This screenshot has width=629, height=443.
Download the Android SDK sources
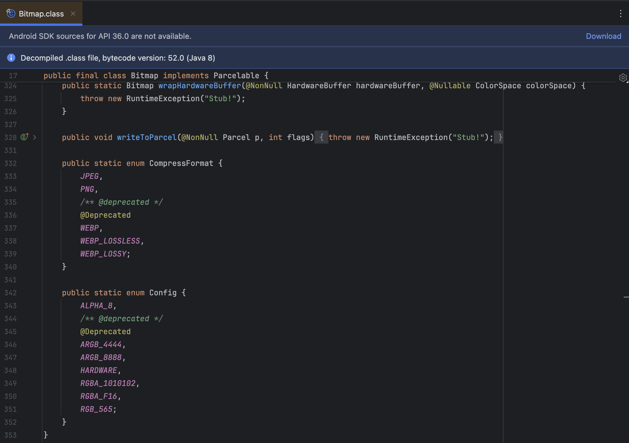coord(603,36)
